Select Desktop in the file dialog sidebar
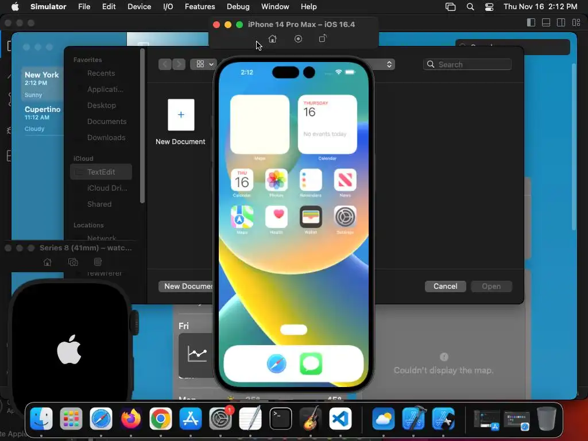This screenshot has width=588, height=441. [101, 106]
